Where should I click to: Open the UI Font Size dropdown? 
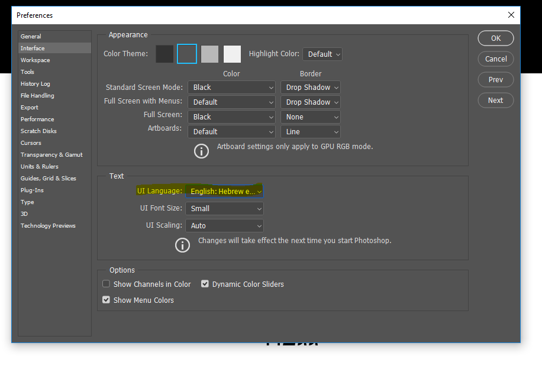(225, 209)
